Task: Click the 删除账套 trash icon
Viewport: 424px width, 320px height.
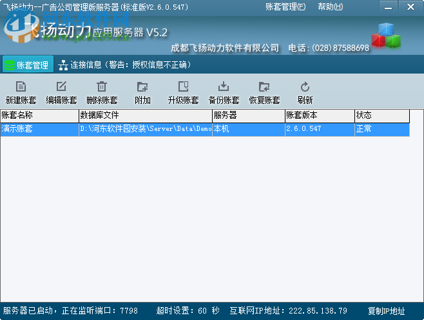Action: 102,87
